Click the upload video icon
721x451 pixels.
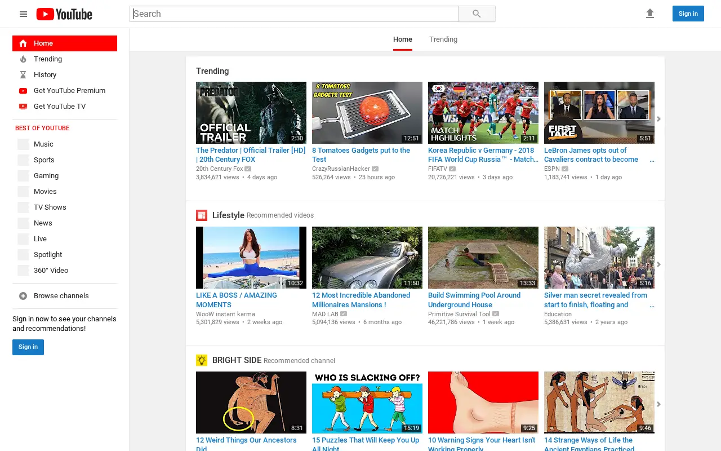650,14
